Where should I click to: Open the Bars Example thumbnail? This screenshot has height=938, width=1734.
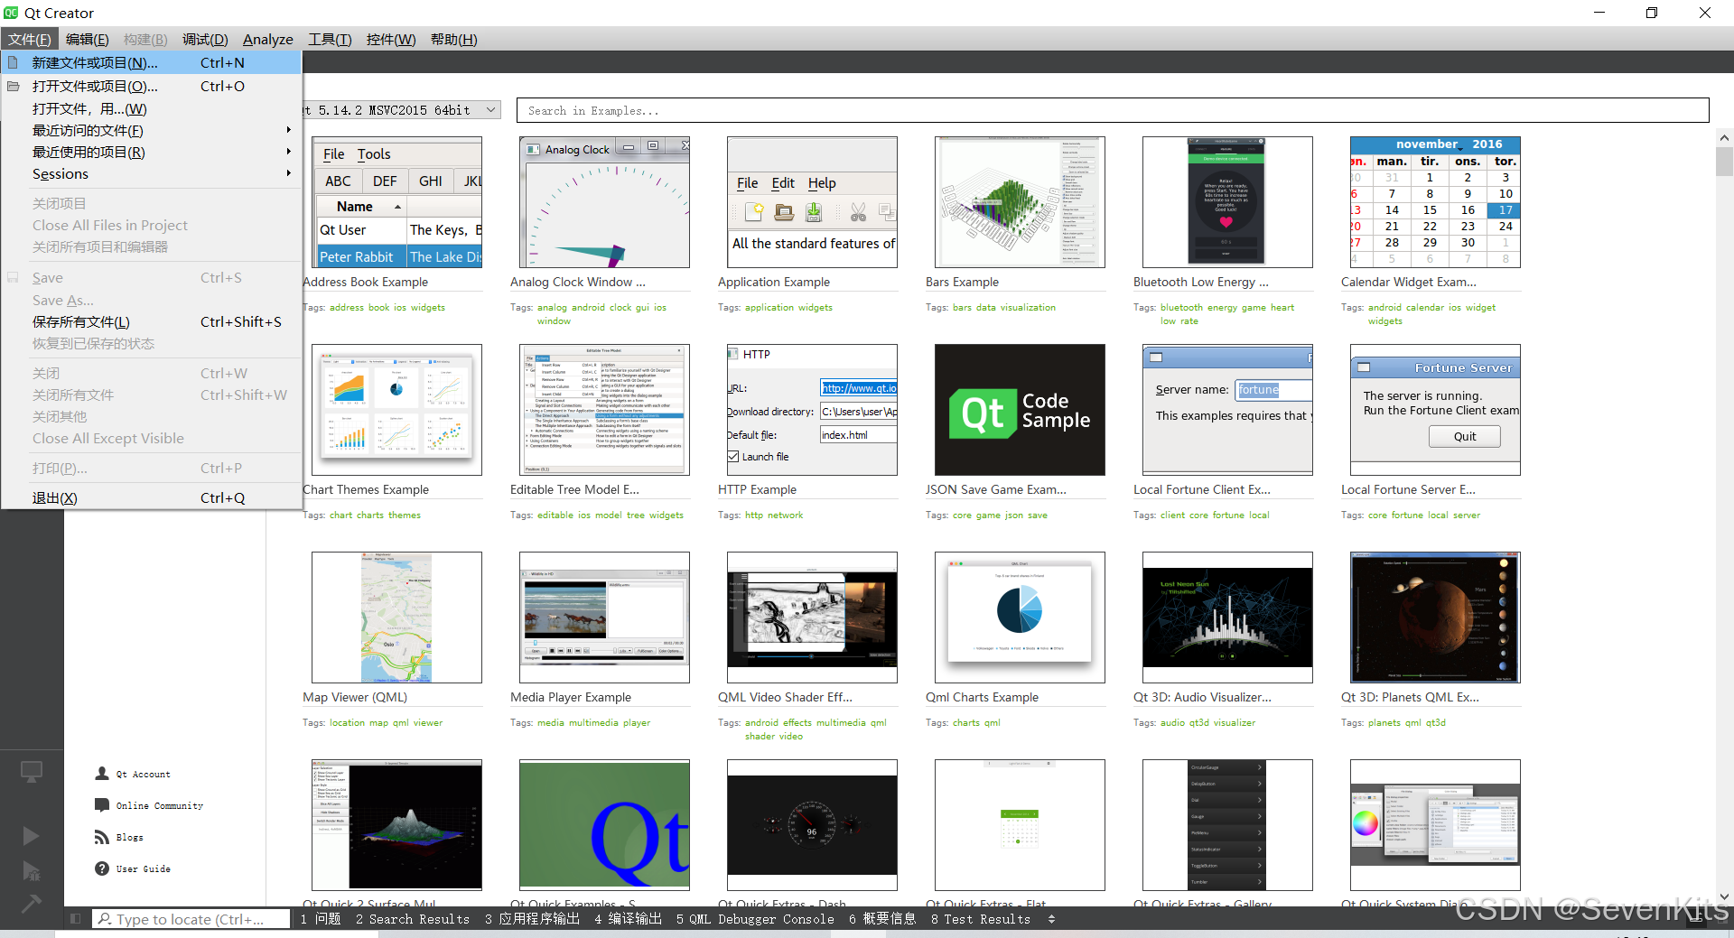click(1020, 202)
